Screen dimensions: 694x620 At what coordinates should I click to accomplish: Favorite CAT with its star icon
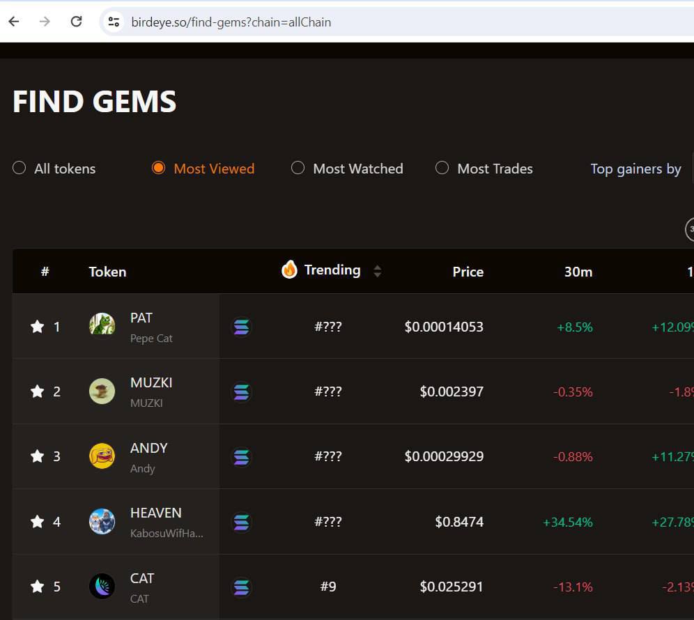[38, 587]
